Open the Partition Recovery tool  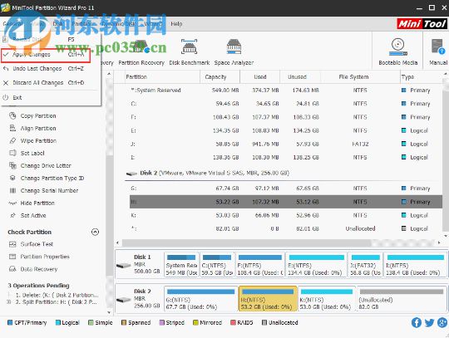click(x=141, y=52)
